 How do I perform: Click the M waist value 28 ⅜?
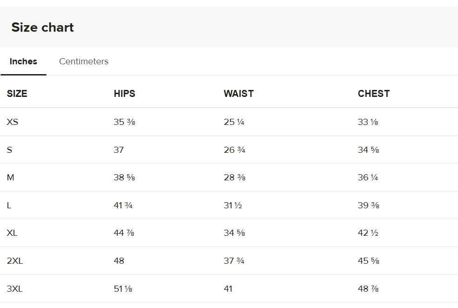click(235, 177)
